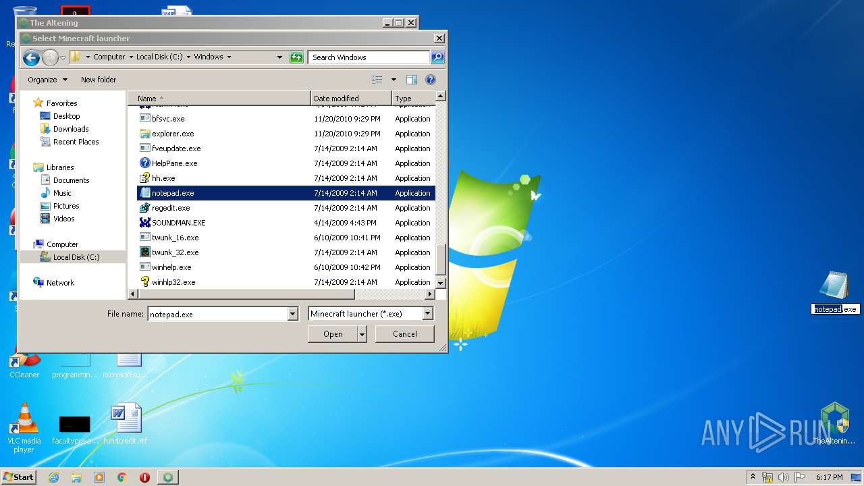Click in the Search Windows field
The height and width of the screenshot is (486, 864).
[369, 57]
